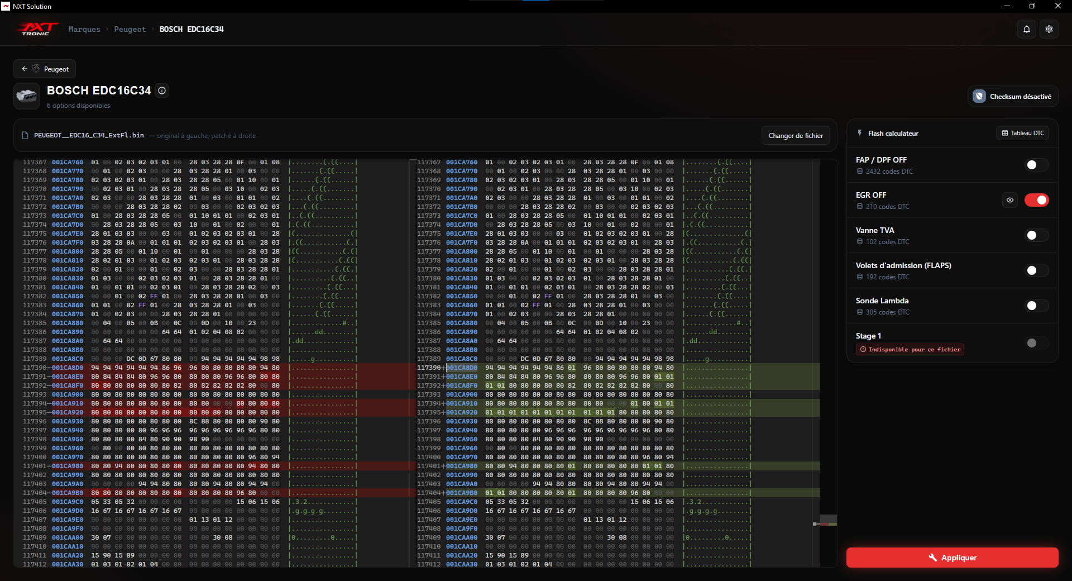
Task: Click the Sonde Lambda option label
Action: (882, 301)
